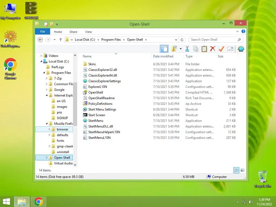Select OpenShellReadme document
The width and height of the screenshot is (276, 207).
click(101, 98)
